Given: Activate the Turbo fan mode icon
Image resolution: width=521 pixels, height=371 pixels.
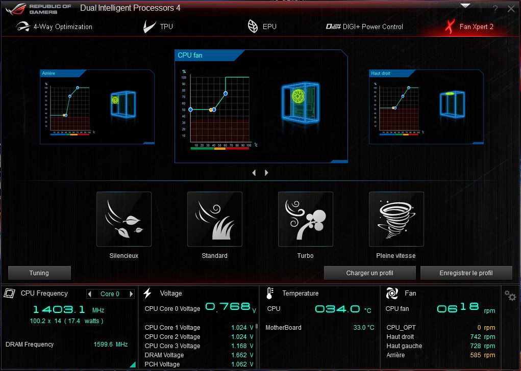Looking at the screenshot, I should (x=306, y=219).
